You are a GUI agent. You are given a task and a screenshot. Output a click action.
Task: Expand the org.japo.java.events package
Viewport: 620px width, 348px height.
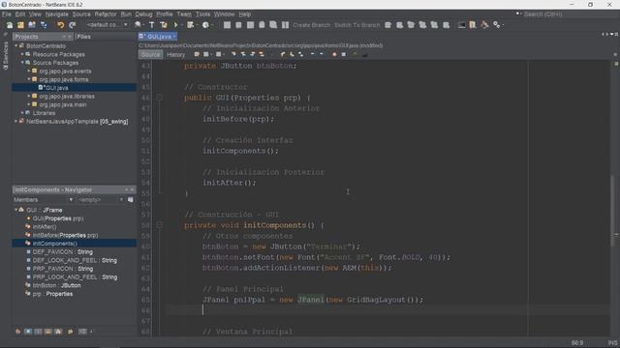pos(29,71)
